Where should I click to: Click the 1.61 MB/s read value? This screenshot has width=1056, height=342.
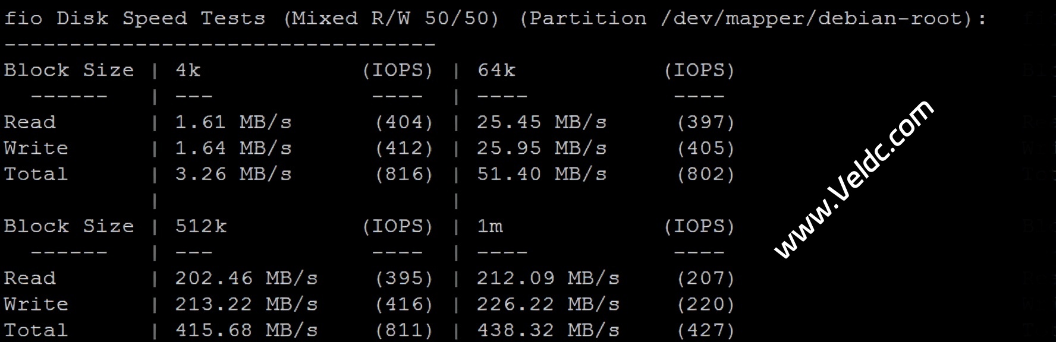(233, 122)
